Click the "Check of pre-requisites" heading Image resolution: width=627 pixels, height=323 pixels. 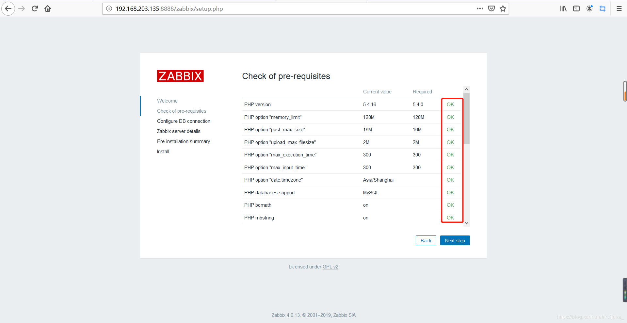coord(286,76)
